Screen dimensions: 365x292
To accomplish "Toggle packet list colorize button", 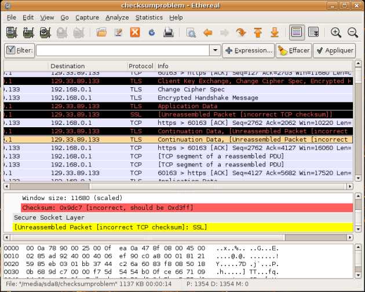I will pos(297,32).
